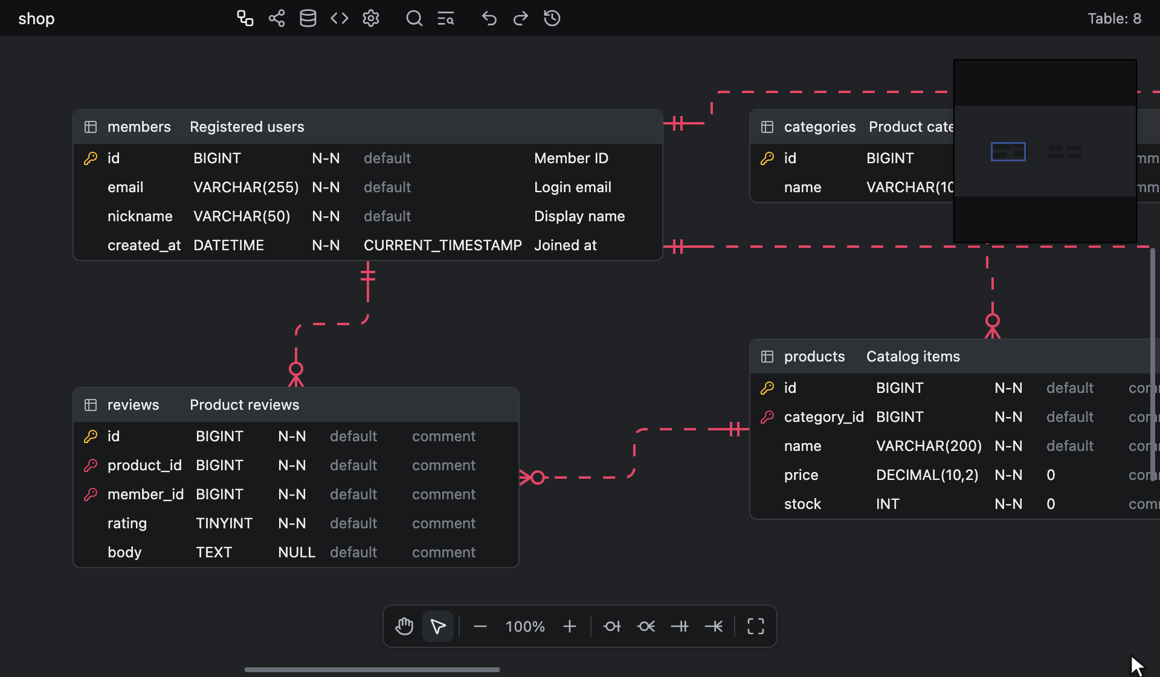Open the history clock icon
1160x677 pixels.
click(x=552, y=18)
